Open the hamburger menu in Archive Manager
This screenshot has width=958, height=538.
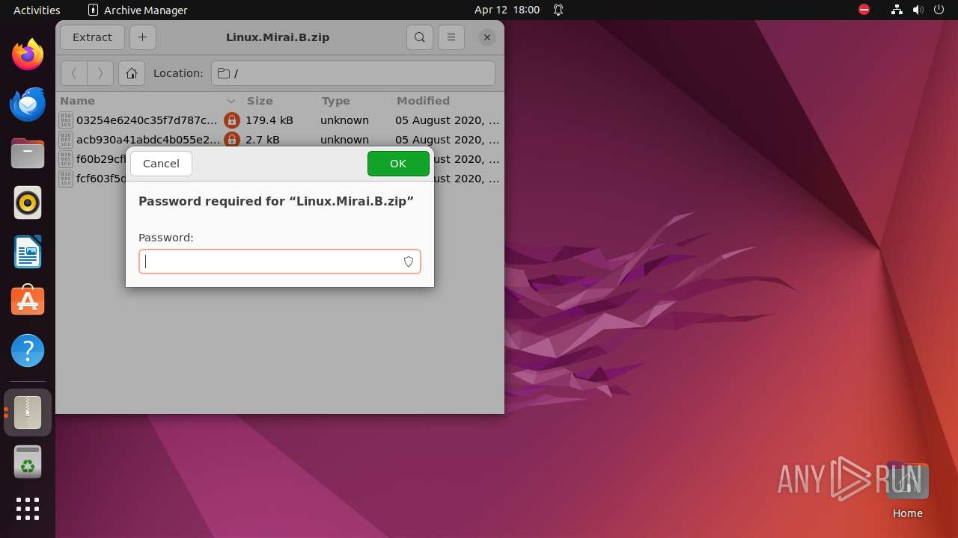pos(451,37)
